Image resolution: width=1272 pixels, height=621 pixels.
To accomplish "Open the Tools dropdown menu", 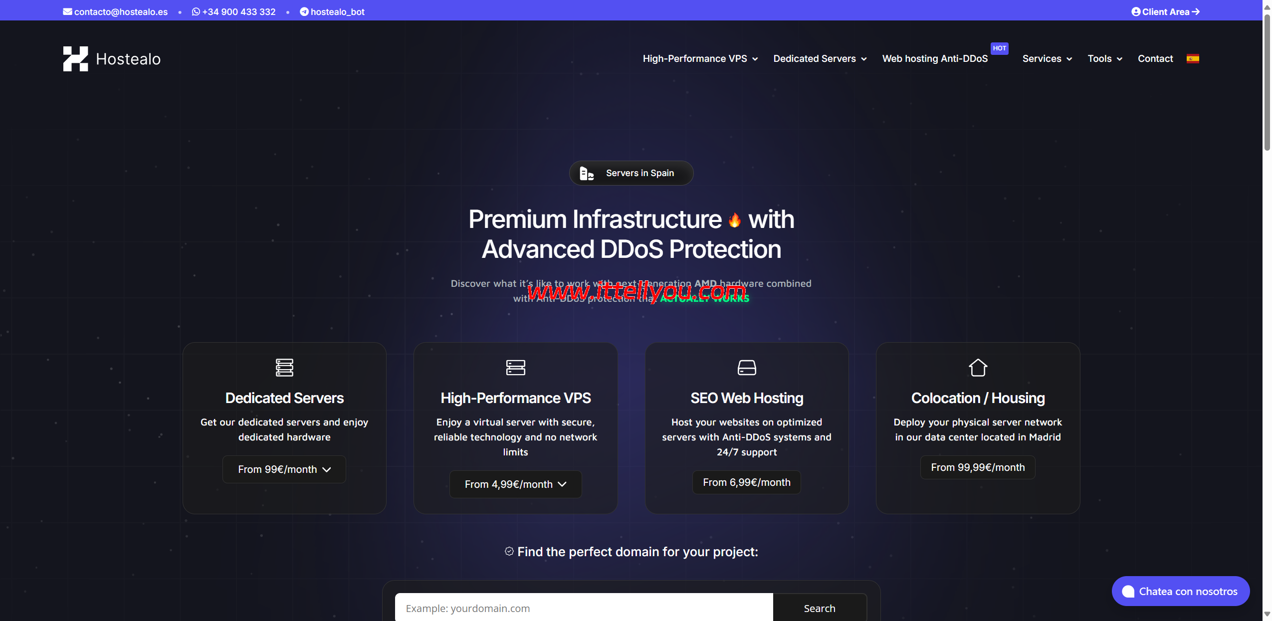I will click(x=1104, y=58).
